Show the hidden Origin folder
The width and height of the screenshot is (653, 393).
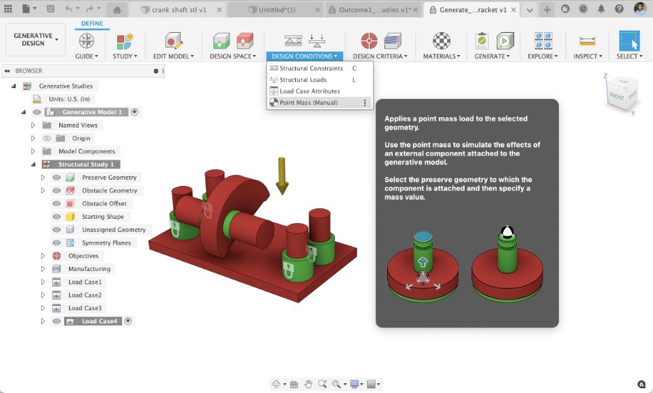click(47, 139)
